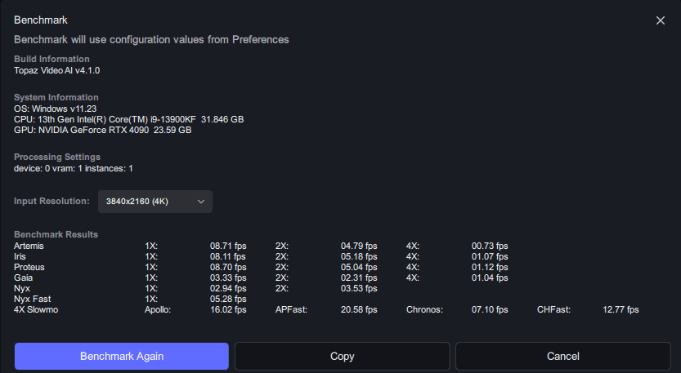
Task: Click the Input Resolution label
Action: click(52, 202)
